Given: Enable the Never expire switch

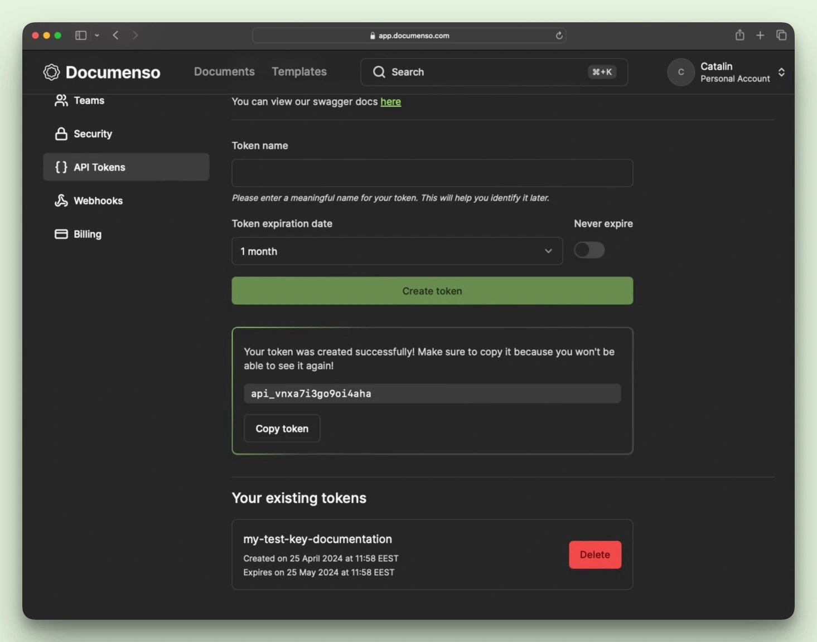Looking at the screenshot, I should pos(589,250).
